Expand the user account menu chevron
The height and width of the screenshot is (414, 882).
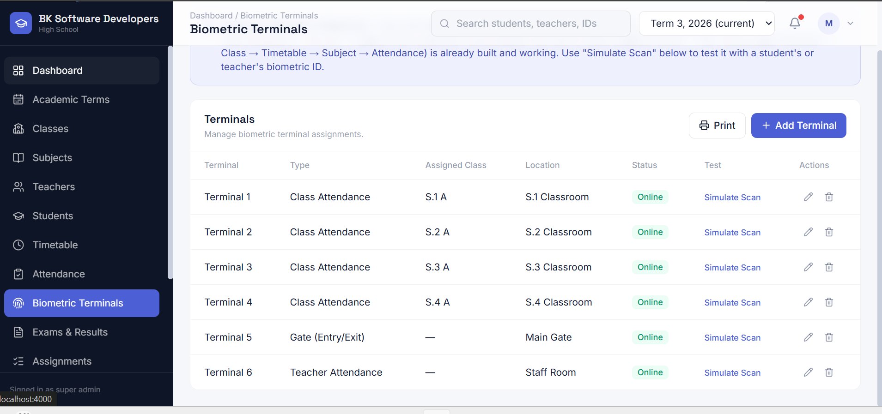point(850,24)
